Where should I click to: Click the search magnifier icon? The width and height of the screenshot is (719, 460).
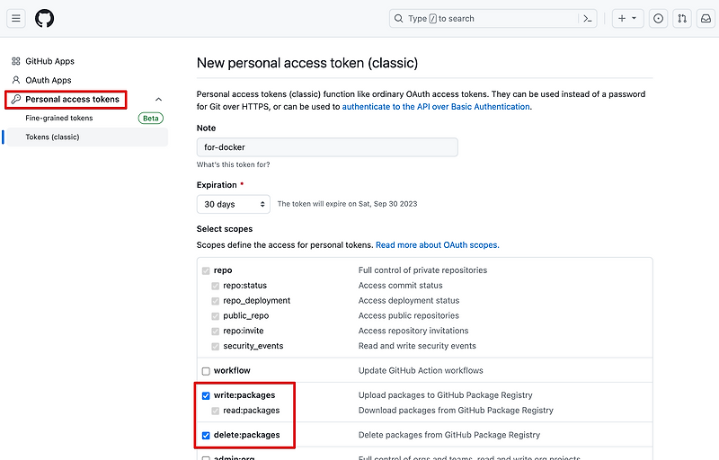(399, 18)
